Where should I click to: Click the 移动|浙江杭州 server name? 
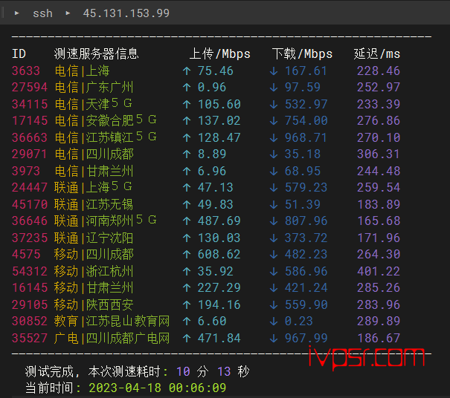94,271
